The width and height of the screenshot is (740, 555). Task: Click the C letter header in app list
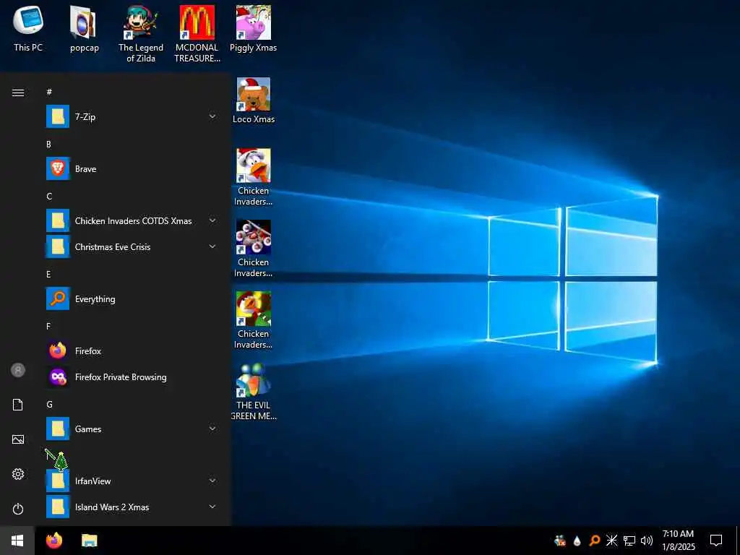pyautogui.click(x=49, y=197)
